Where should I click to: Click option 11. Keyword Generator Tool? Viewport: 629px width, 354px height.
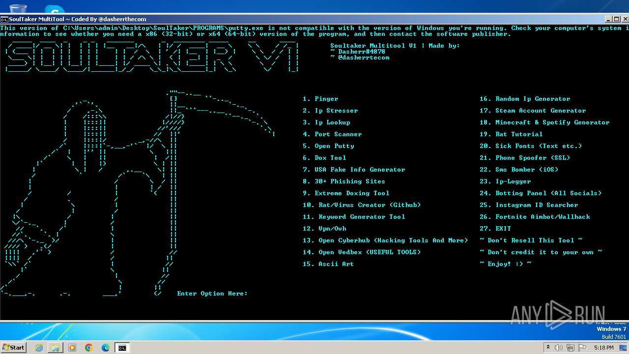[354, 217]
